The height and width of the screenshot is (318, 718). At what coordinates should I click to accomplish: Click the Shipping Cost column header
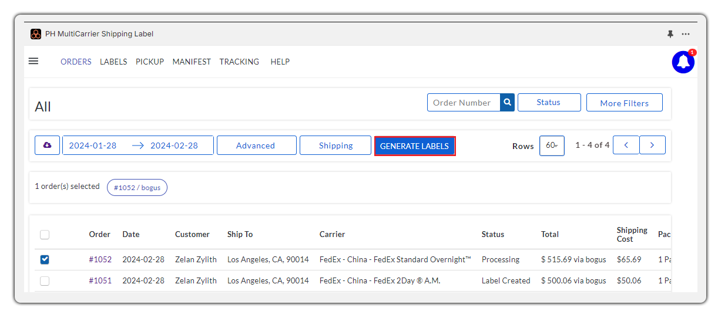pyautogui.click(x=632, y=235)
